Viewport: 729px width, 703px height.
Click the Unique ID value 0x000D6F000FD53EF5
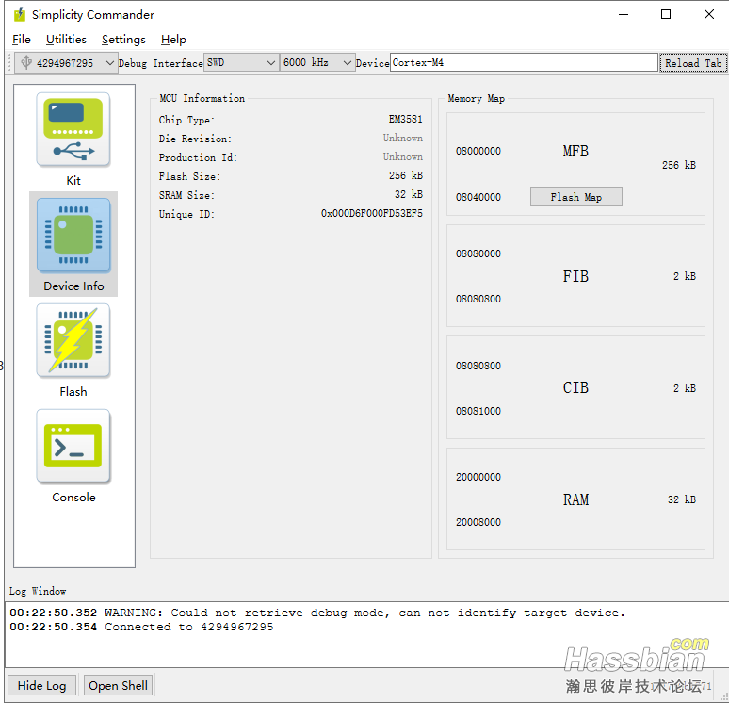point(371,214)
